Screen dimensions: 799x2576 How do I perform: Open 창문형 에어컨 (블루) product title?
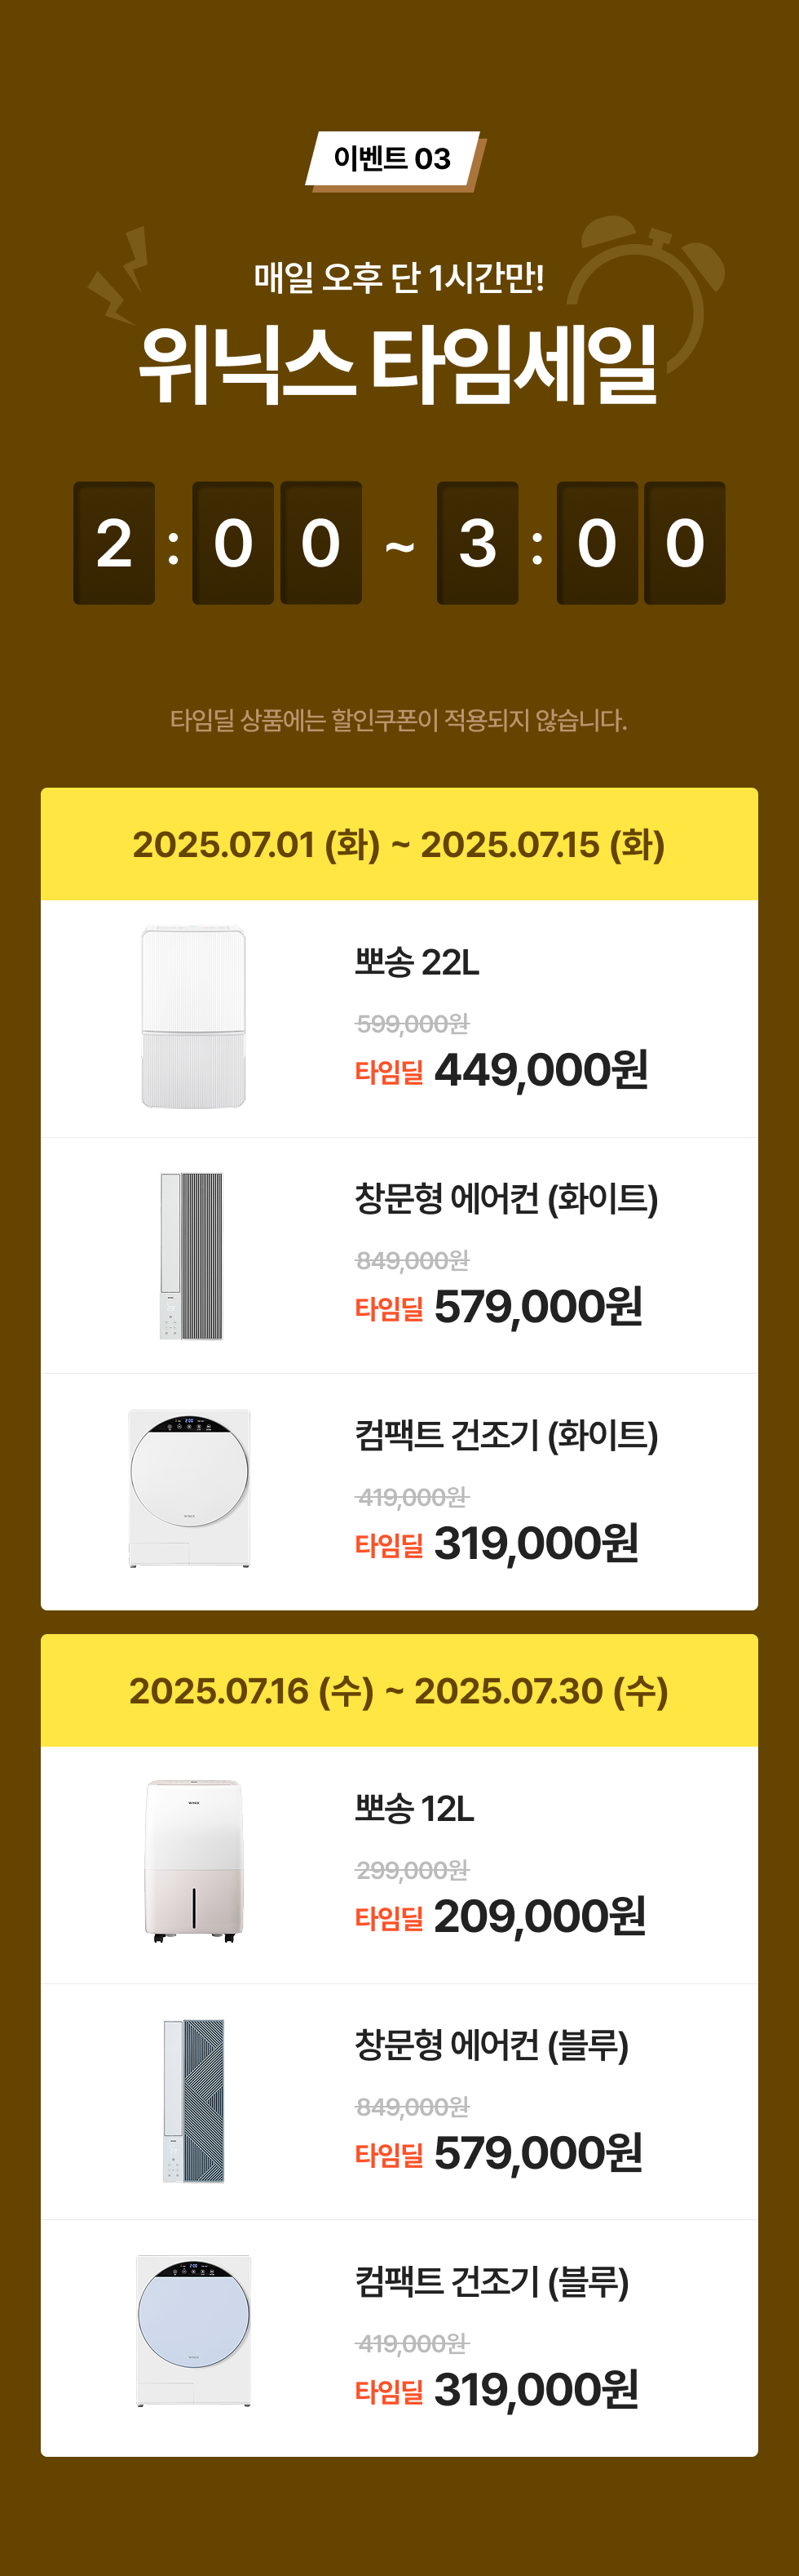(x=492, y=2045)
